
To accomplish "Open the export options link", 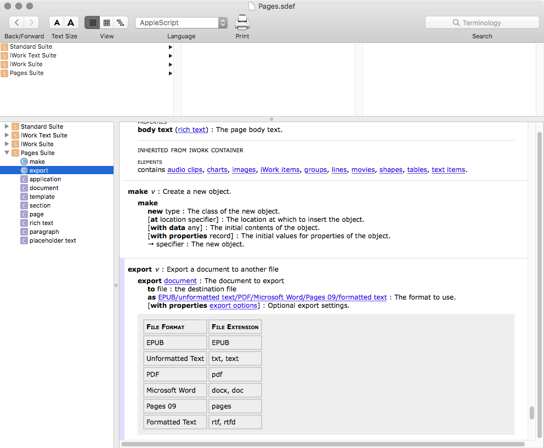I will (234, 306).
